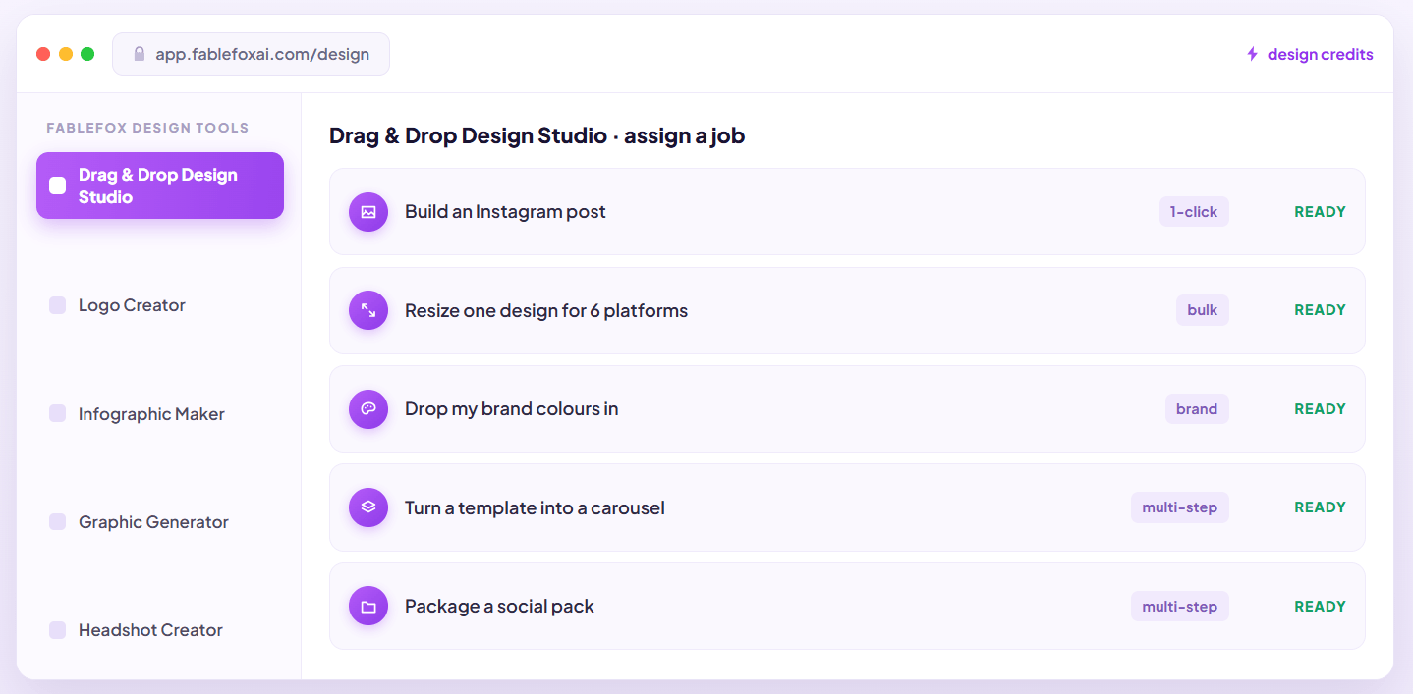Click READY status on Resize row

(1320, 310)
